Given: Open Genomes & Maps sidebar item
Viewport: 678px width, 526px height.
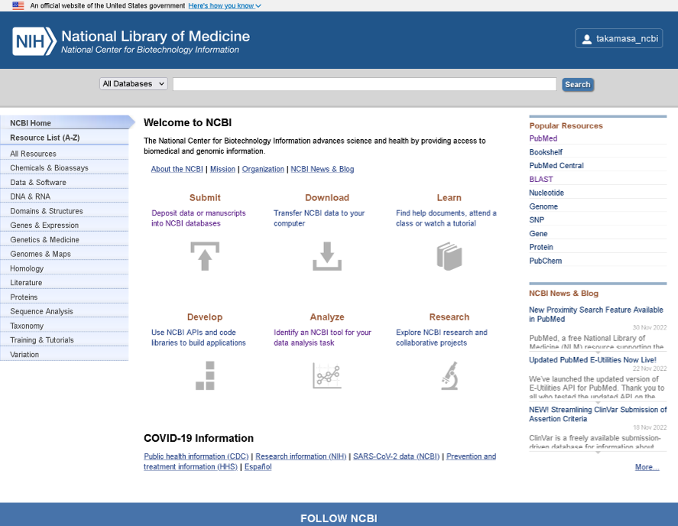Looking at the screenshot, I should tap(64, 254).
